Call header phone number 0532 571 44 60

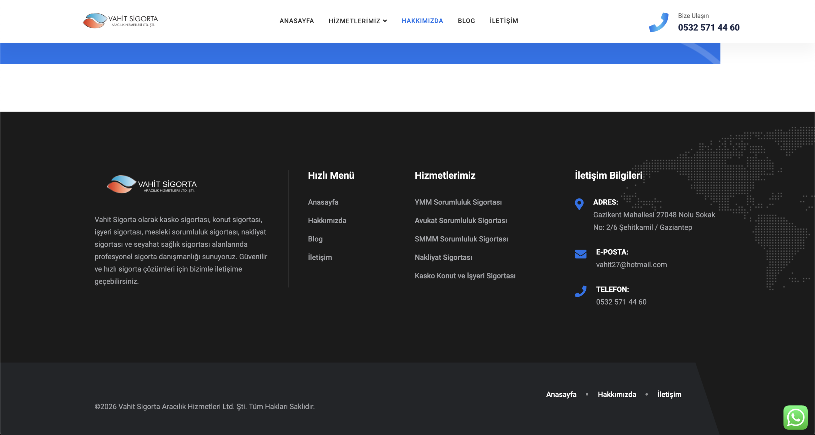tap(708, 28)
